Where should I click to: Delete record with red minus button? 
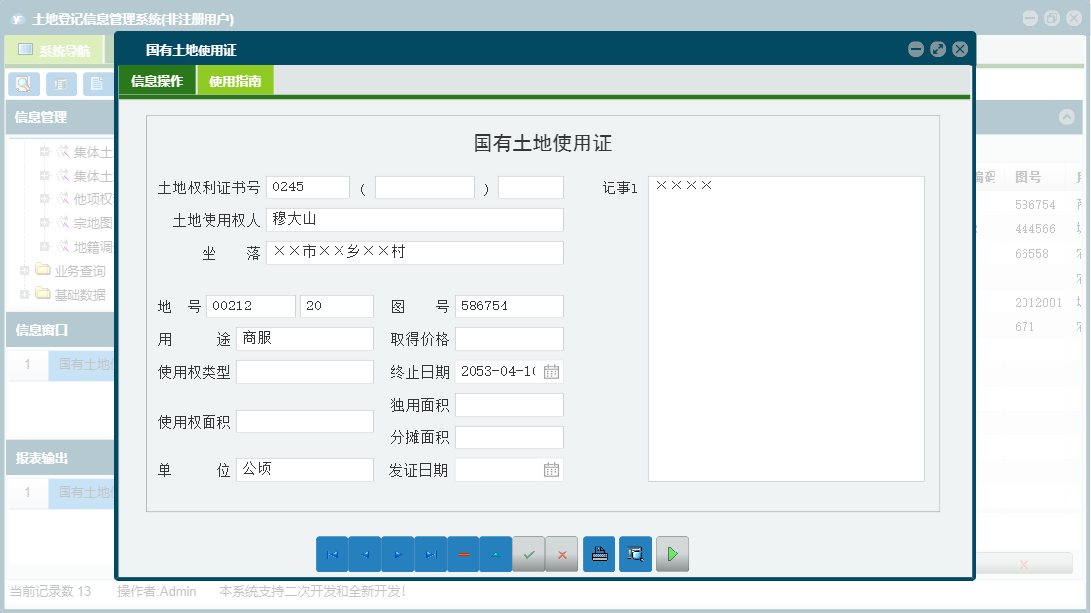464,553
